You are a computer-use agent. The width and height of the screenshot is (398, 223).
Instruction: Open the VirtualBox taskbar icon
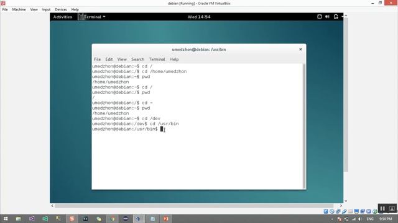pyautogui.click(x=138, y=219)
